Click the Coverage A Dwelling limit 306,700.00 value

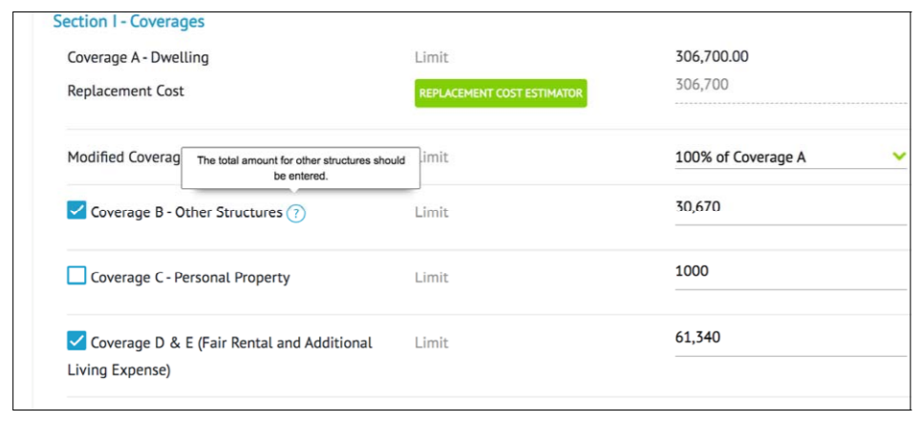(712, 57)
